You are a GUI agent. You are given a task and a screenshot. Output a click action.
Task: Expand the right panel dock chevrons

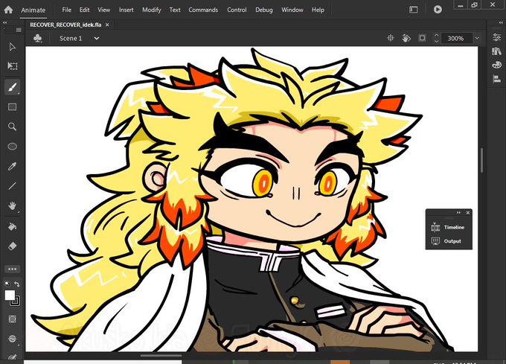(x=501, y=22)
